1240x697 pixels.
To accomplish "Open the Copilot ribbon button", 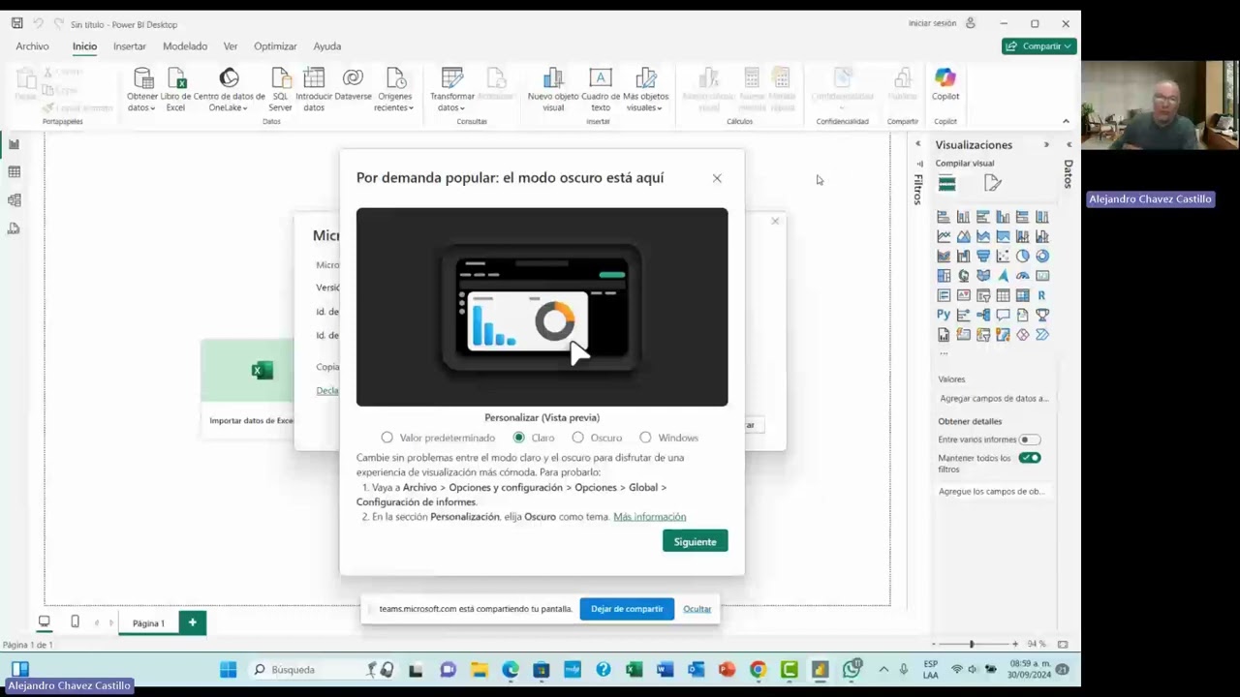I will pos(945,84).
